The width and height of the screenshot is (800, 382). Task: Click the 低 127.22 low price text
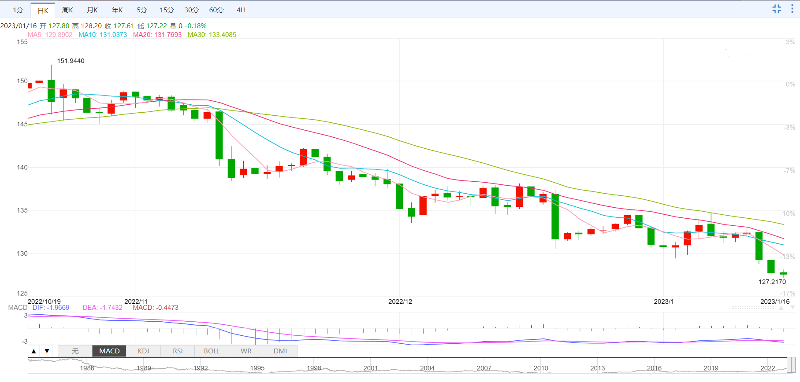[152, 26]
